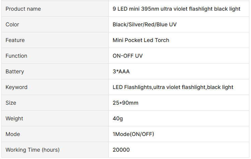
Task: Click the 'Battery' row label
Action: tap(15, 71)
